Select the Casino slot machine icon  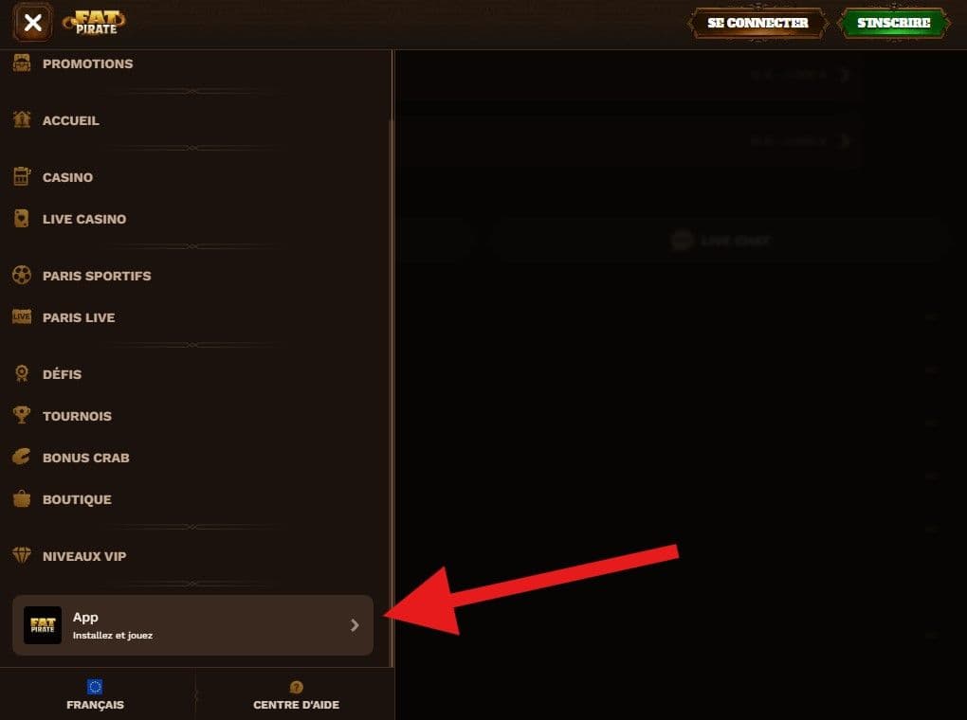click(x=22, y=176)
